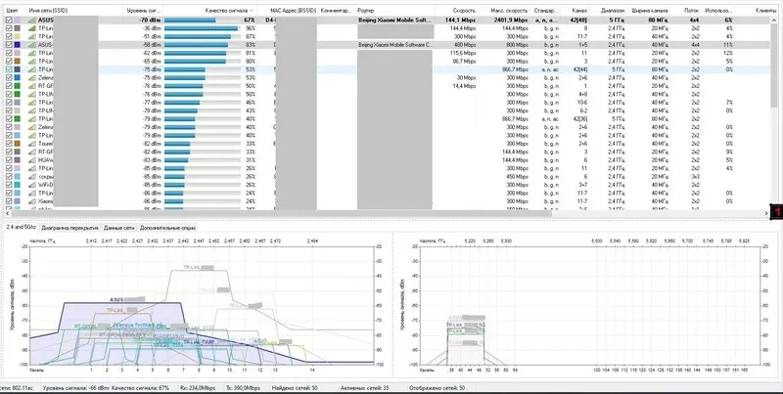
Task: Open the Дополнительные опции tab
Action: (x=168, y=226)
